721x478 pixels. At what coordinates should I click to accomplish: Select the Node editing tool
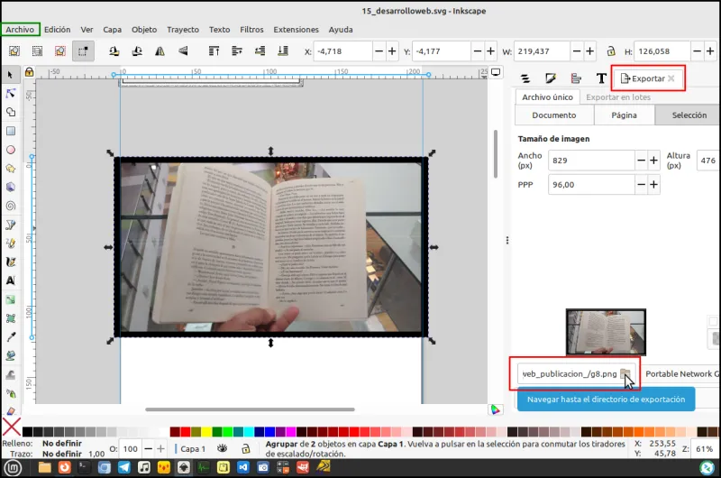(11, 94)
